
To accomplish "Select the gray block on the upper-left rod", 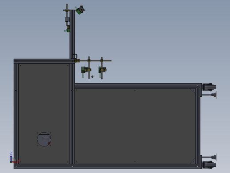I will pos(67,19).
